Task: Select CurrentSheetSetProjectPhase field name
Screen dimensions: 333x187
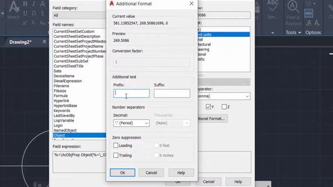Action: coord(79,56)
